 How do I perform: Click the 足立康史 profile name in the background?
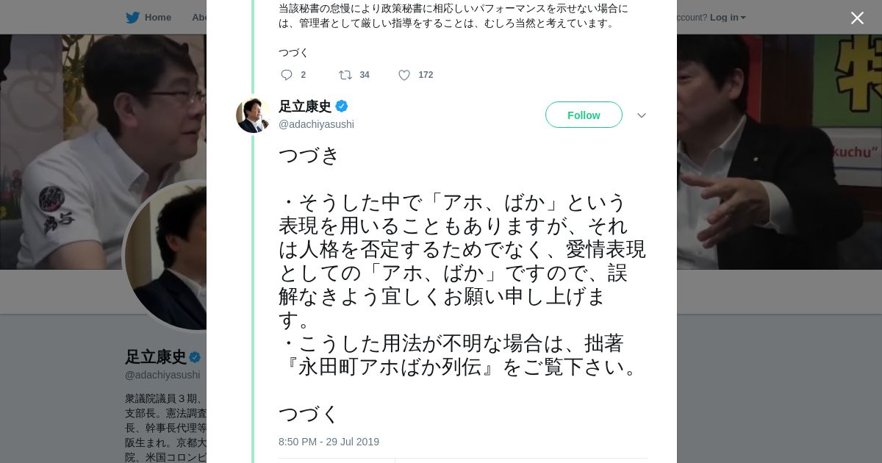(155, 357)
